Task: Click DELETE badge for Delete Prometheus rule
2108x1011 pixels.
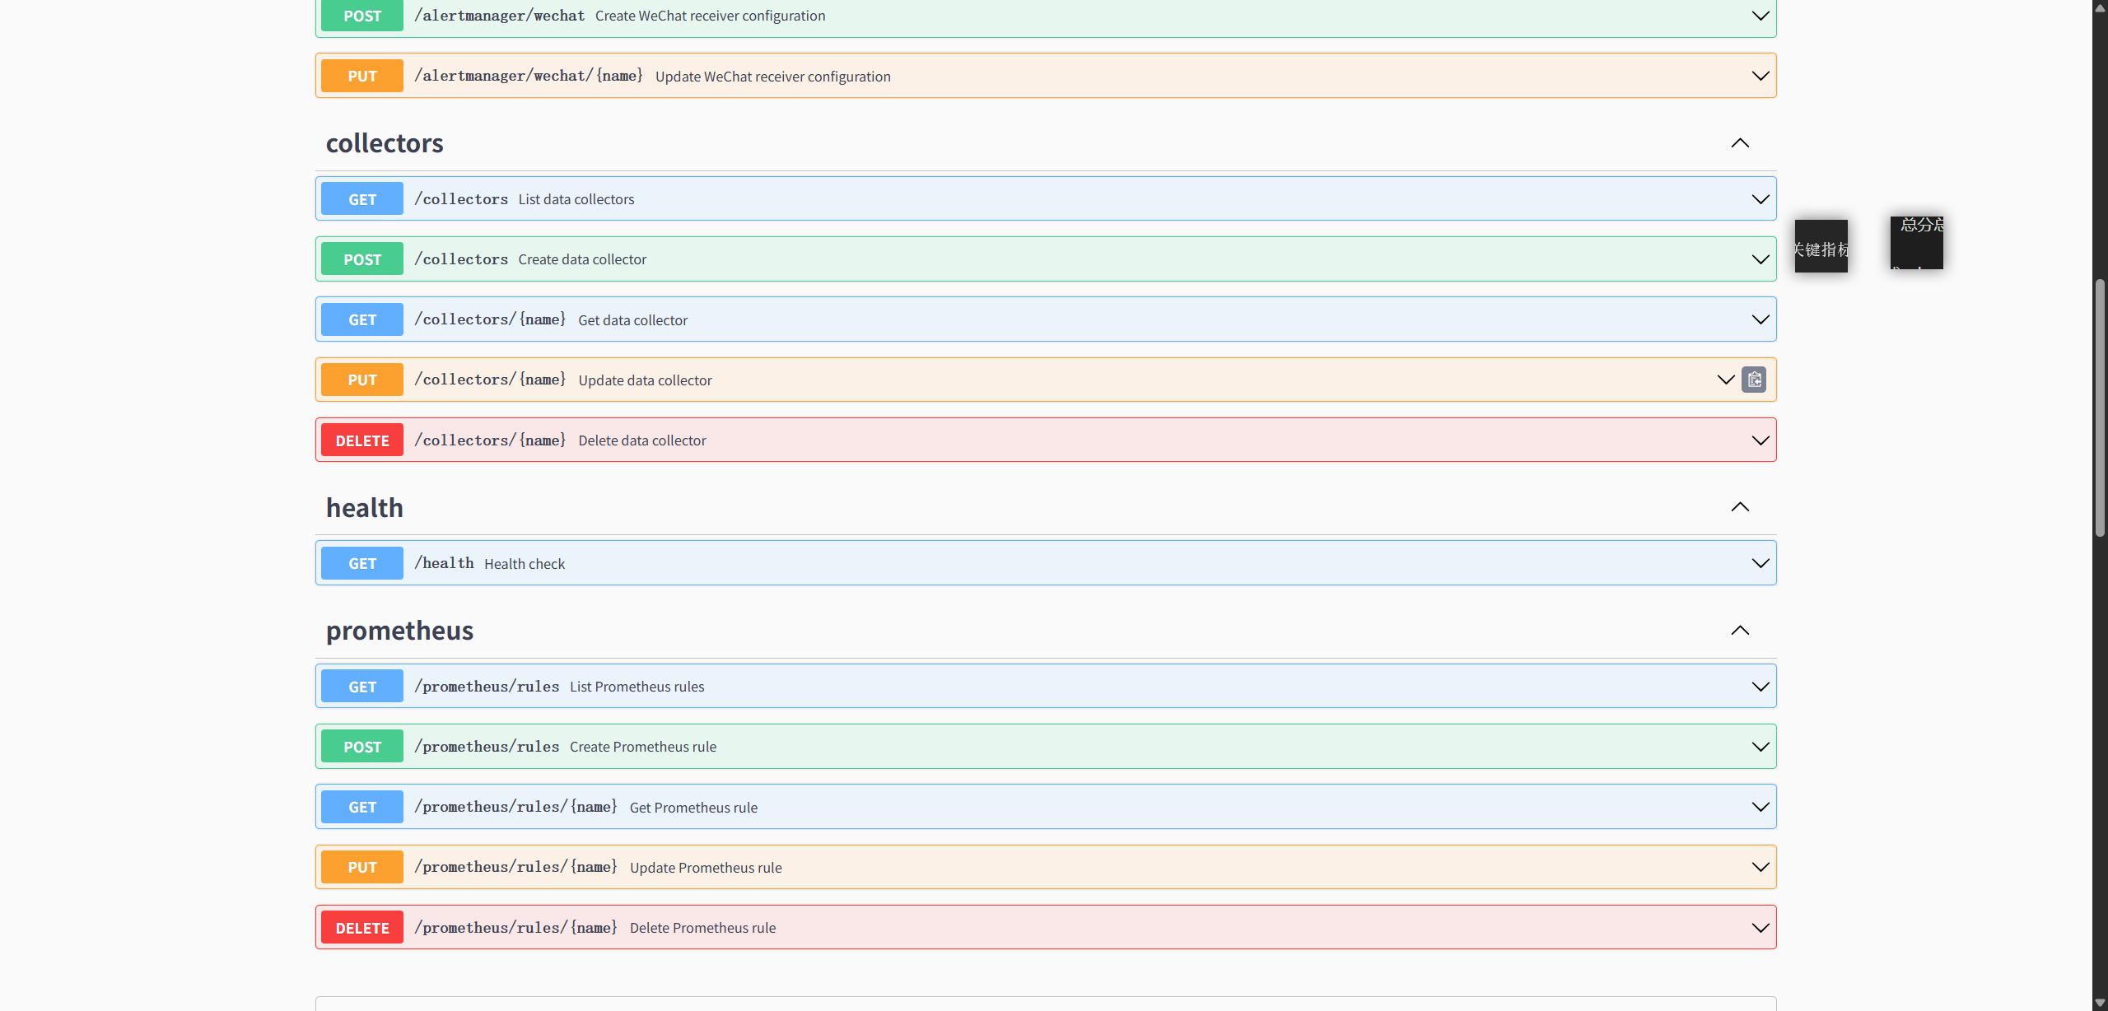Action: pyautogui.click(x=362, y=928)
